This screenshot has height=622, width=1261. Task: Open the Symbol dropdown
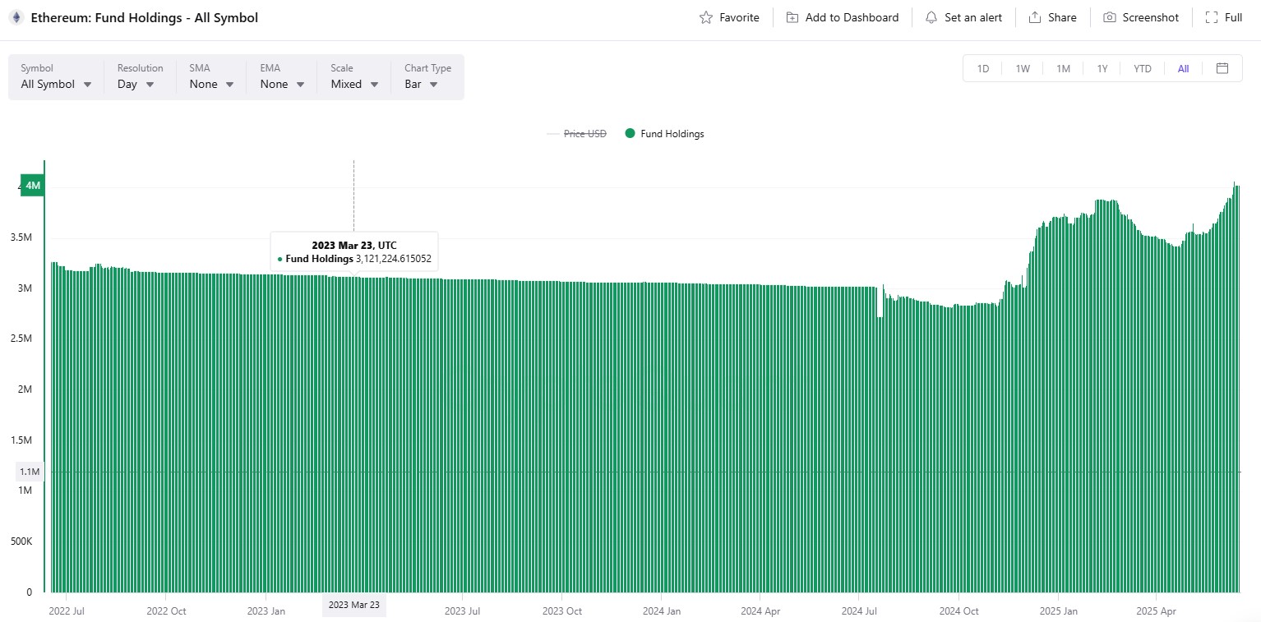click(56, 84)
